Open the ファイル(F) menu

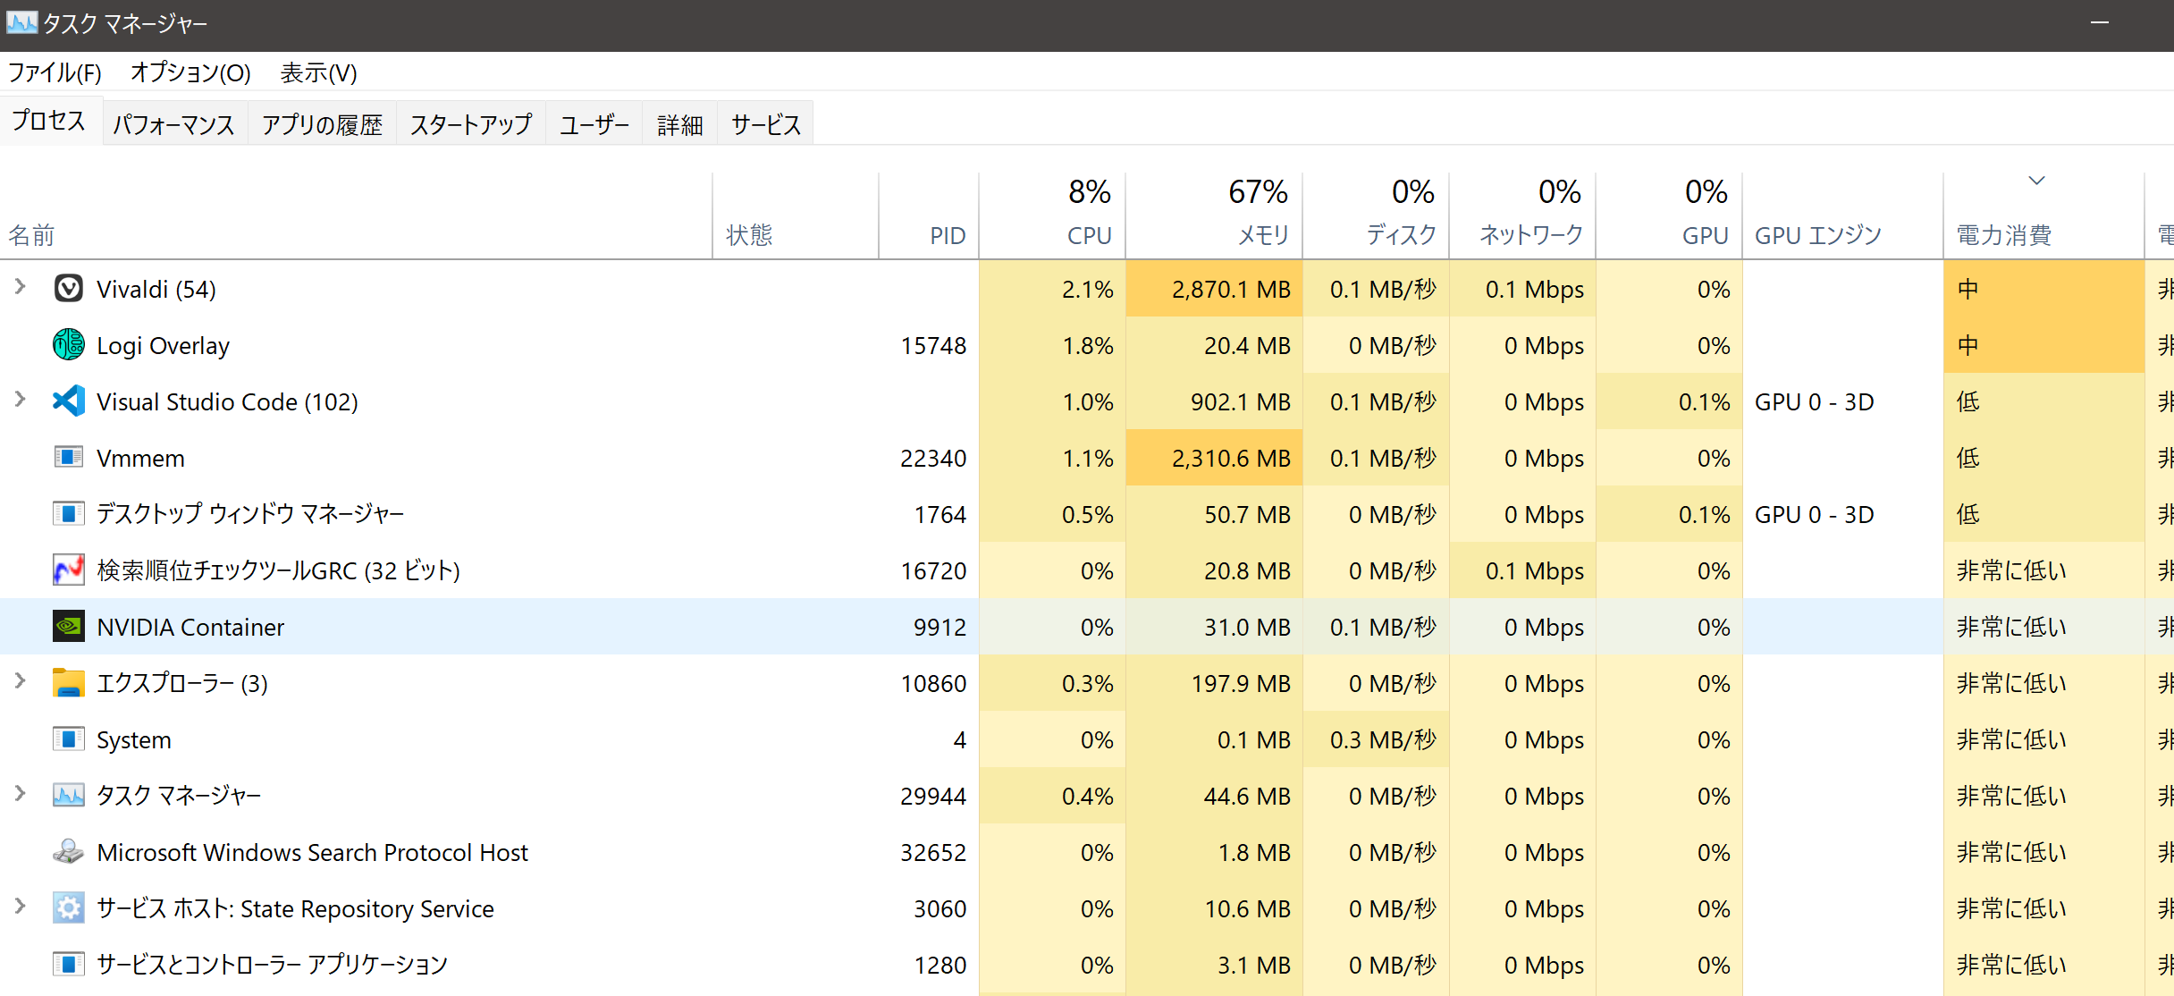55,72
